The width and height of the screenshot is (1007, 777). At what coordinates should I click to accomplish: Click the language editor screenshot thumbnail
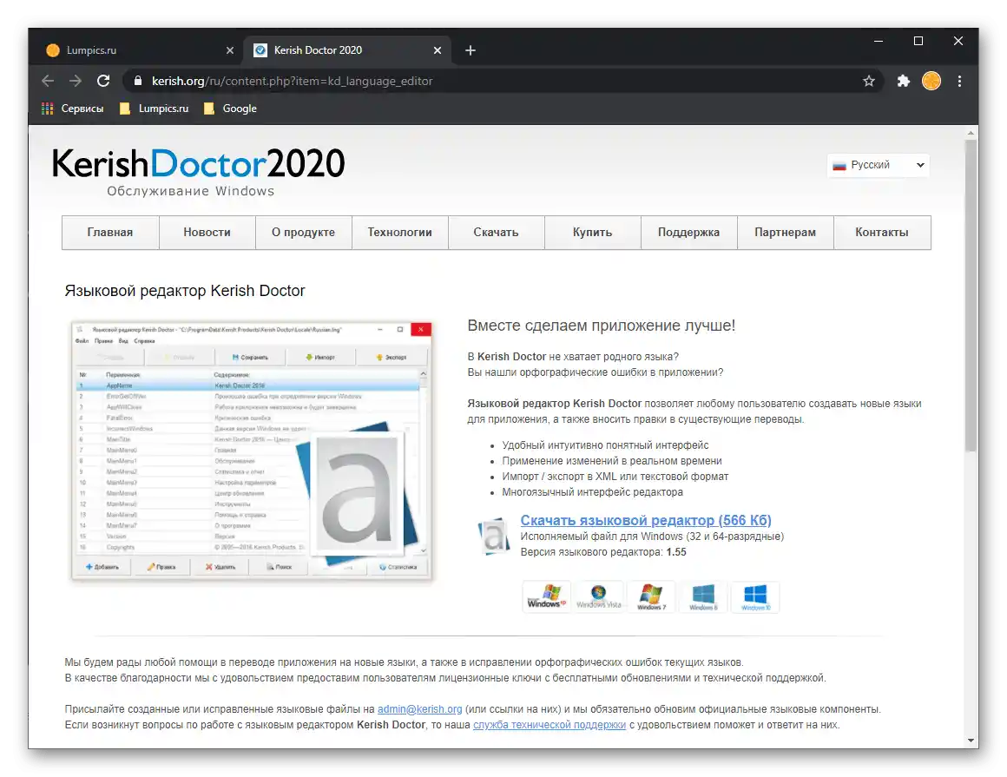point(252,451)
